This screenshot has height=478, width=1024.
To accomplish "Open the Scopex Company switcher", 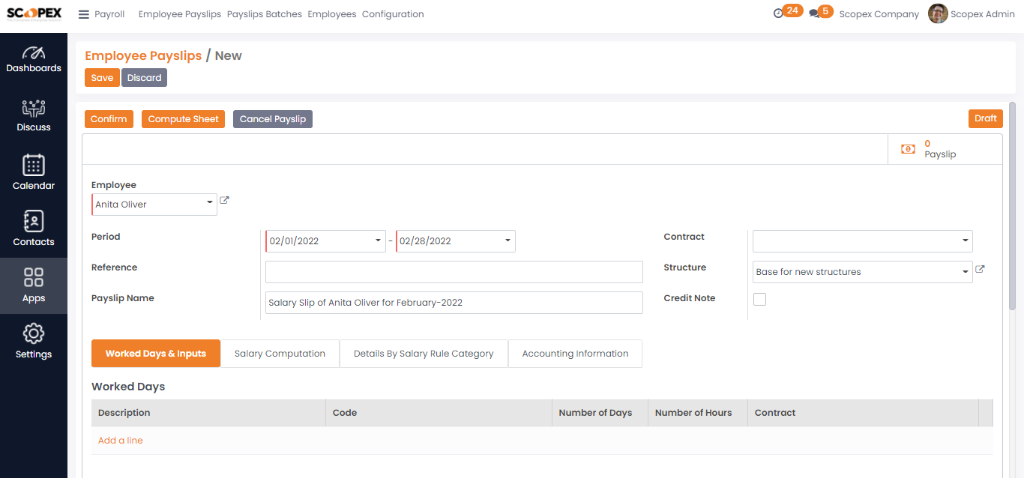I will pos(879,14).
